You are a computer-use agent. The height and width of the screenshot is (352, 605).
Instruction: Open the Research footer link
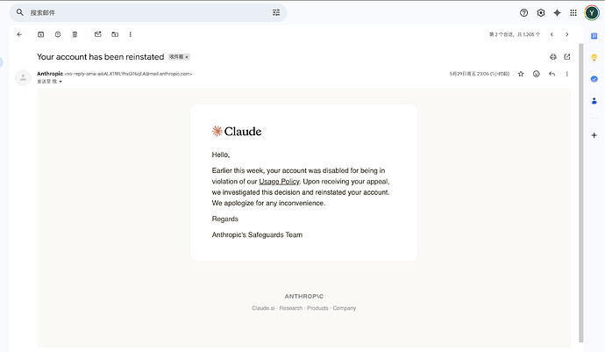291,308
